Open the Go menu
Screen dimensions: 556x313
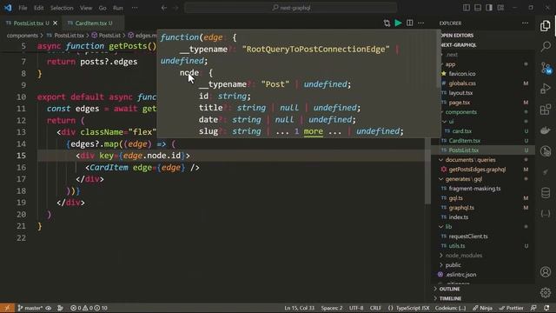(103, 8)
